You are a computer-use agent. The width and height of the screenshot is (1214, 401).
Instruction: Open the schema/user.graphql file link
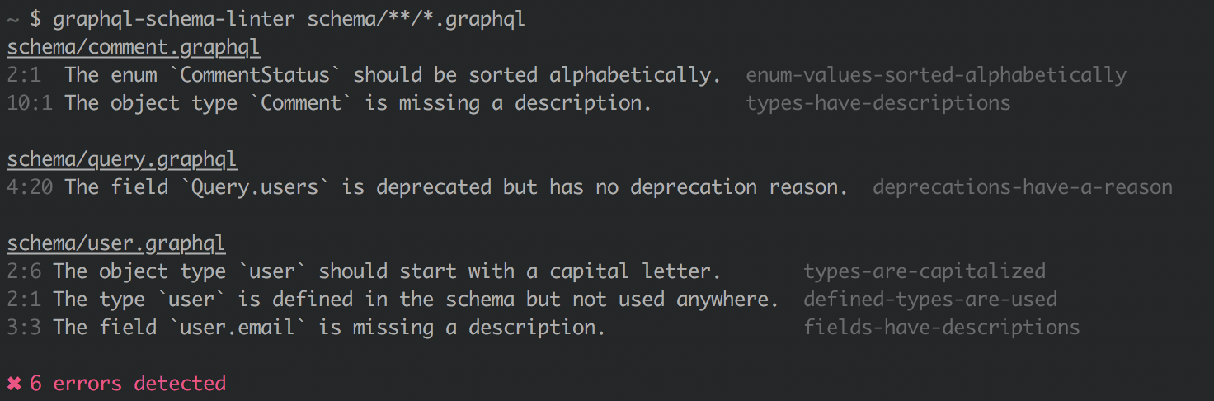[x=116, y=243]
